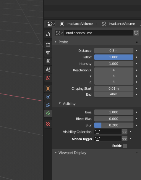This screenshot has height=180, width=141.
Task: Adjust the Blur slider value
Action: 114,125
